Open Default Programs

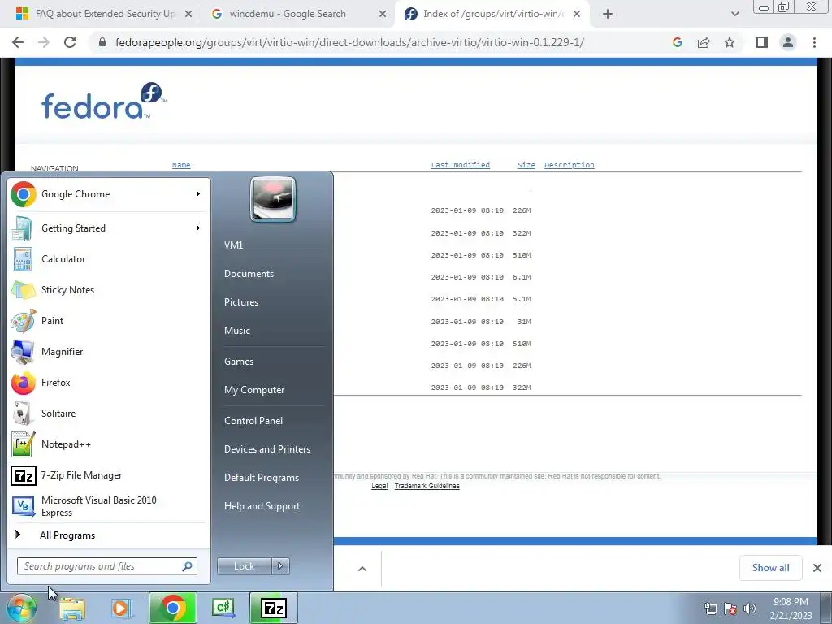pos(261,478)
